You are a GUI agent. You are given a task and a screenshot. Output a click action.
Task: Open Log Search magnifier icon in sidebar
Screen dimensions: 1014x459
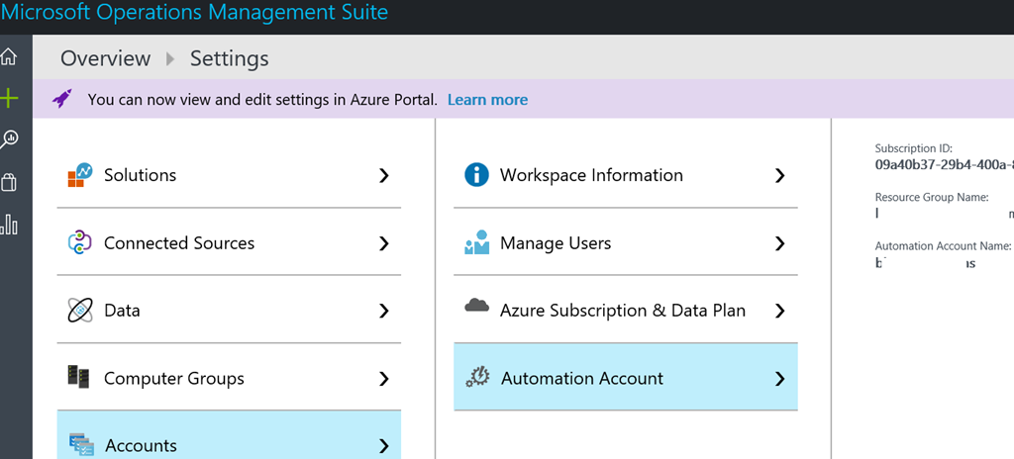tap(9, 140)
